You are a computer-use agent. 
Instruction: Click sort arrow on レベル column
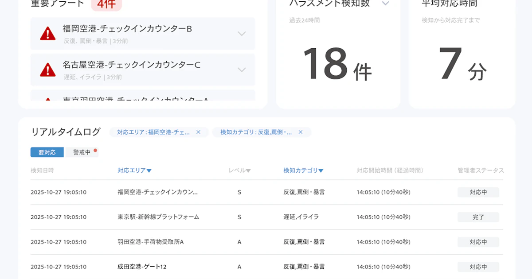coord(249,170)
